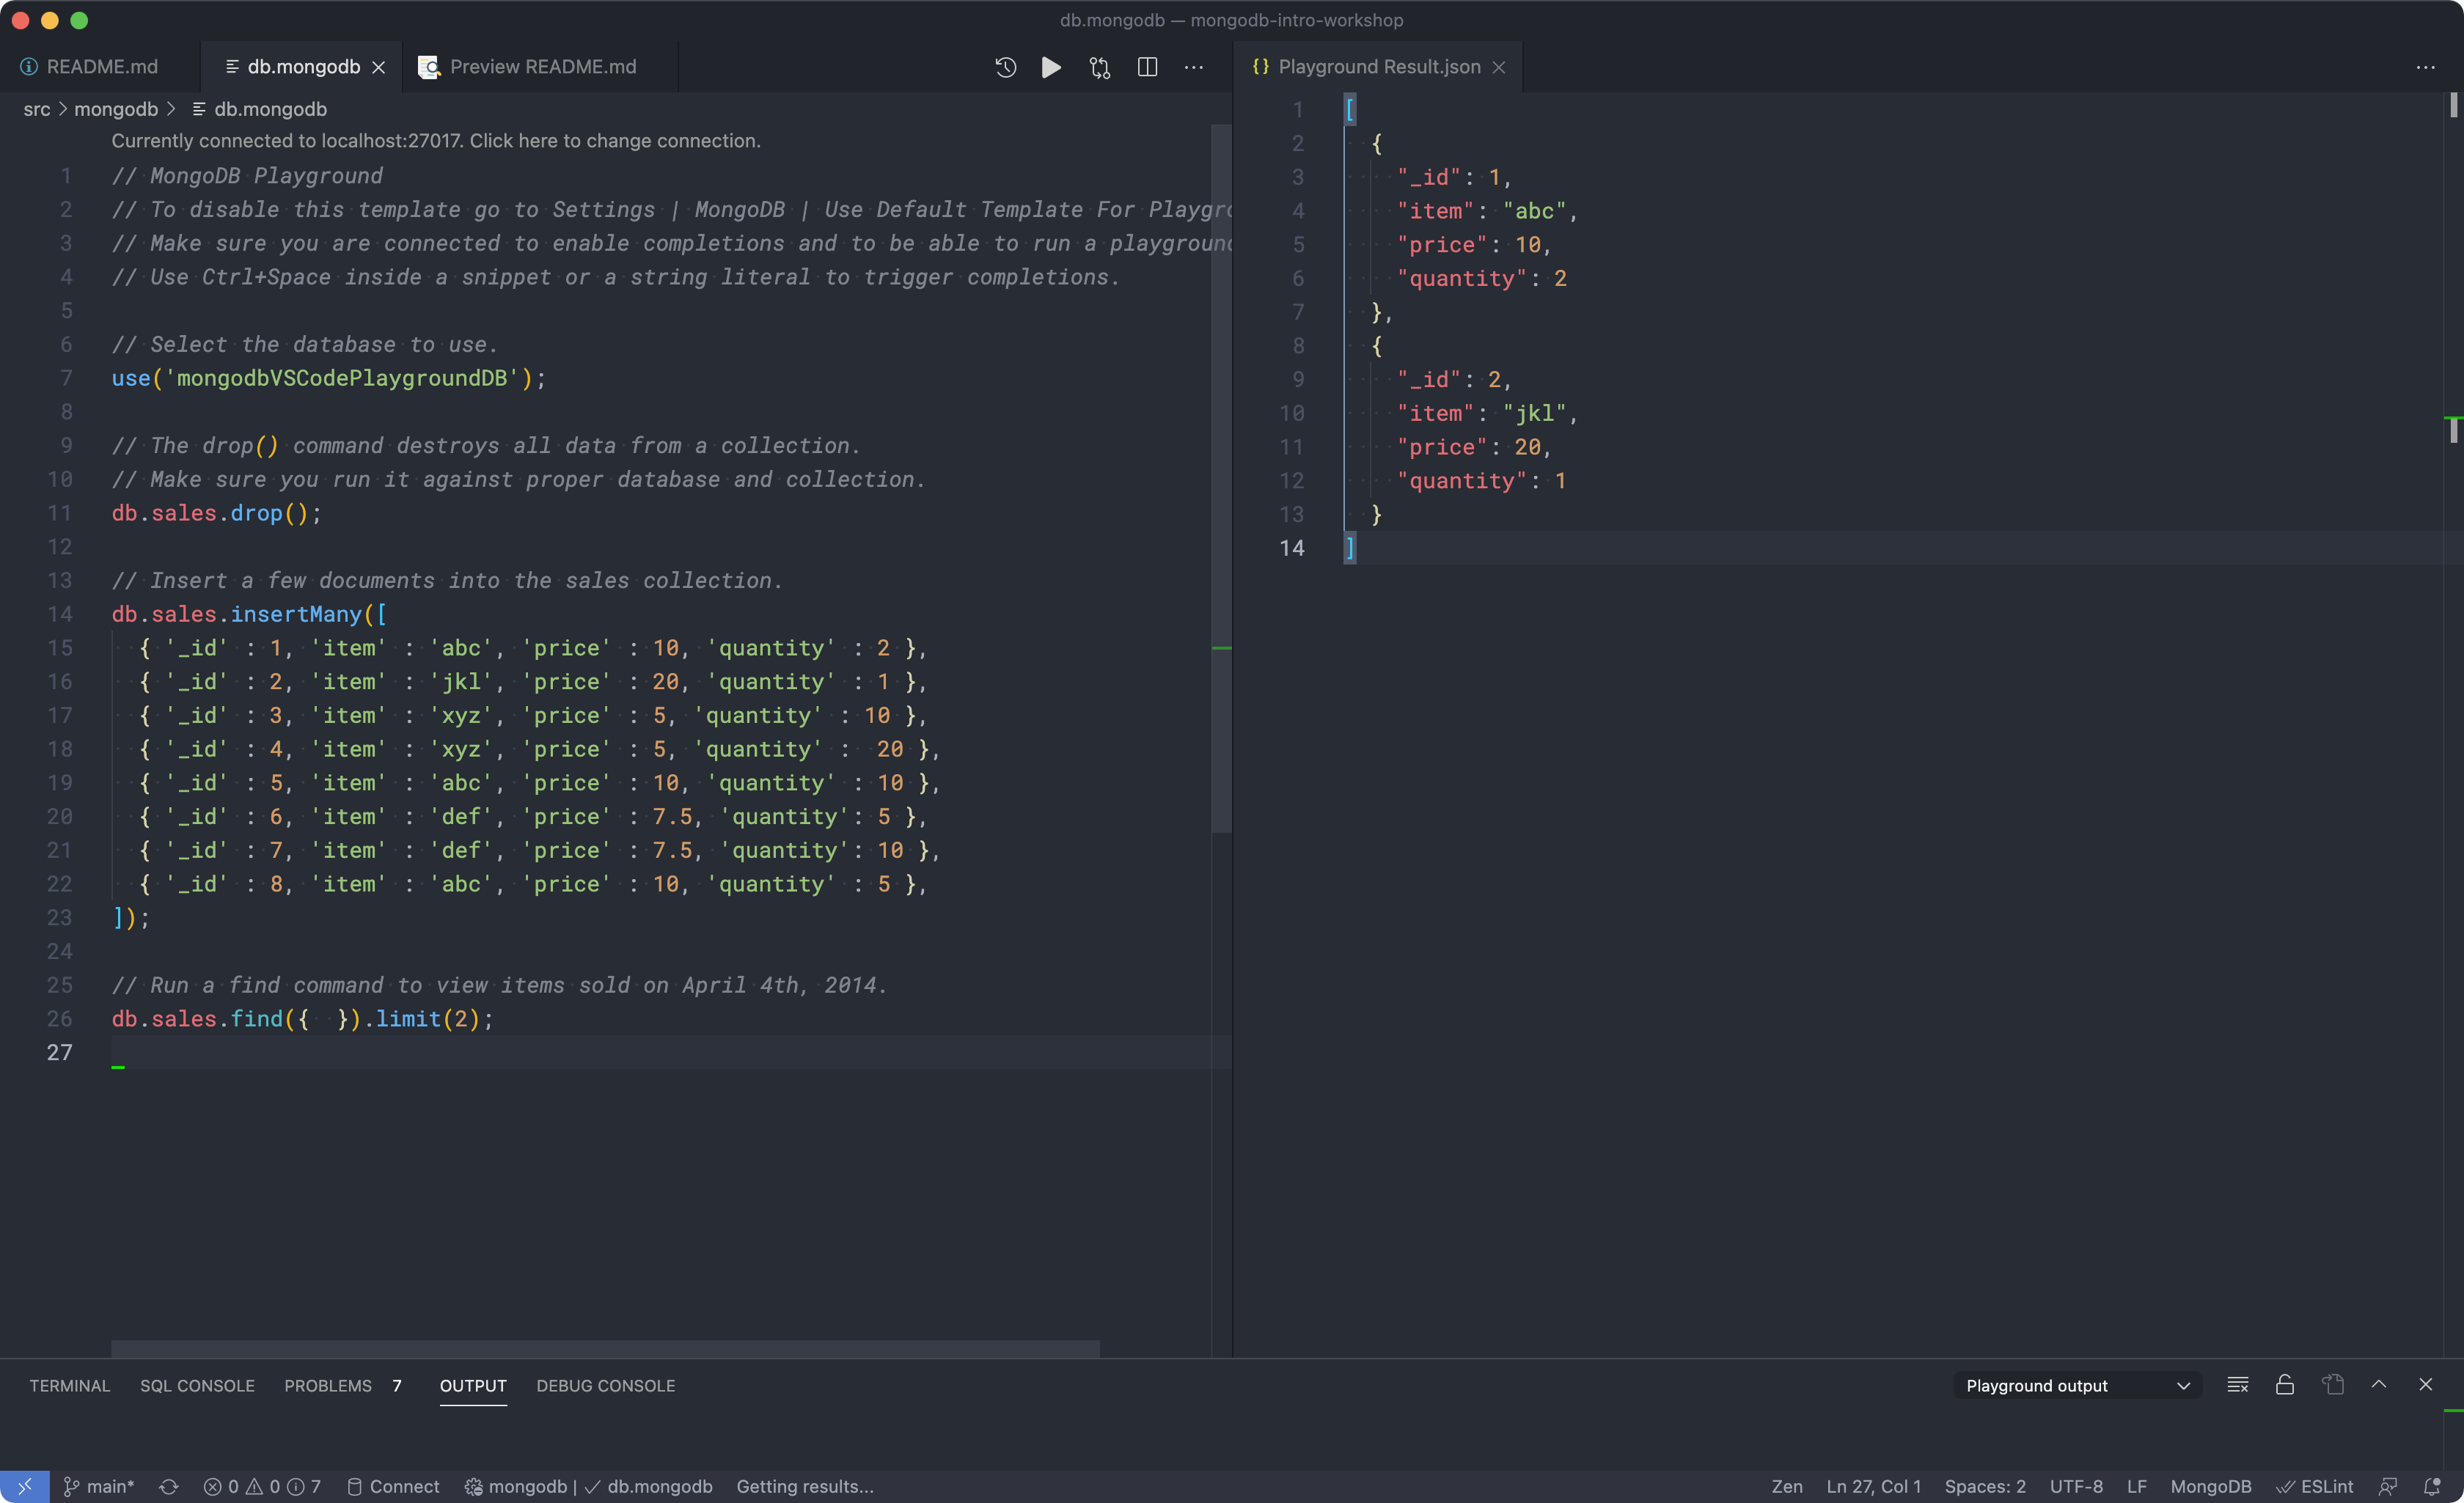Click the synchronize changes icon in the status bar
The height and width of the screenshot is (1503, 2464).
pos(168,1486)
